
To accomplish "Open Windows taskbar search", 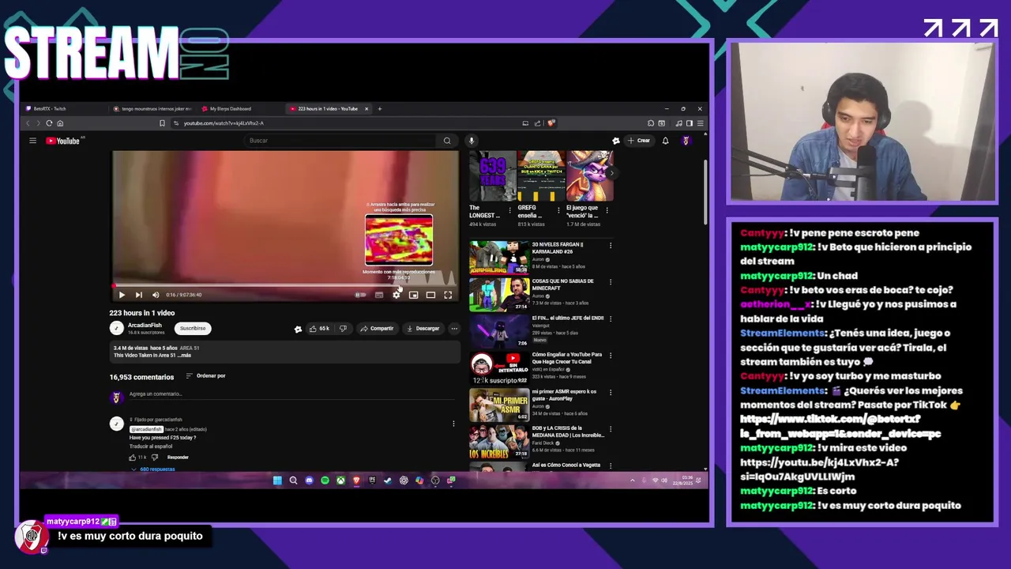I will pos(293,480).
